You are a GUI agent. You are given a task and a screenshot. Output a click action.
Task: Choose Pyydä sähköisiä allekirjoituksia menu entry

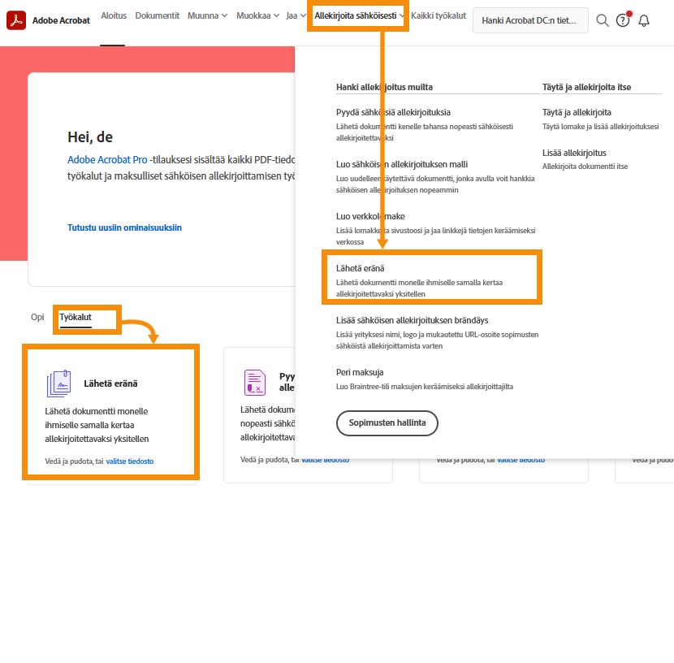click(x=393, y=113)
